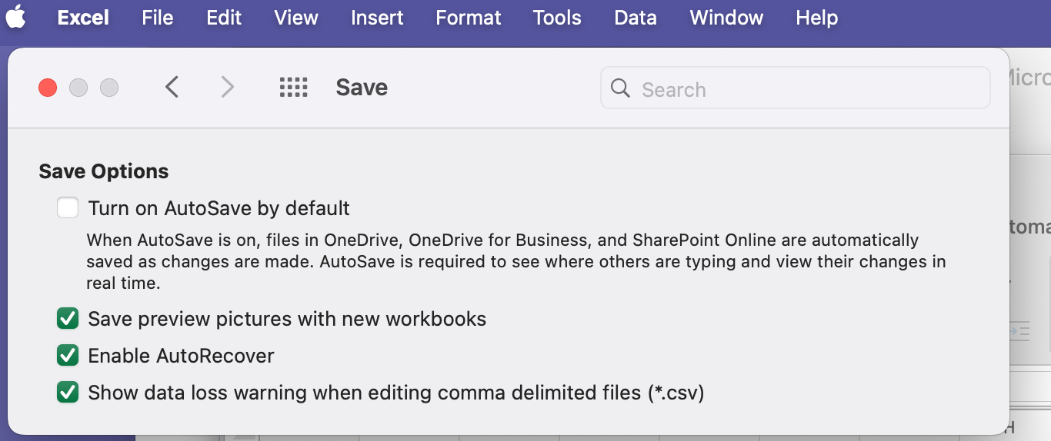Enable Turn on AutoSave by default
This screenshot has height=441, width=1051.
coord(68,208)
